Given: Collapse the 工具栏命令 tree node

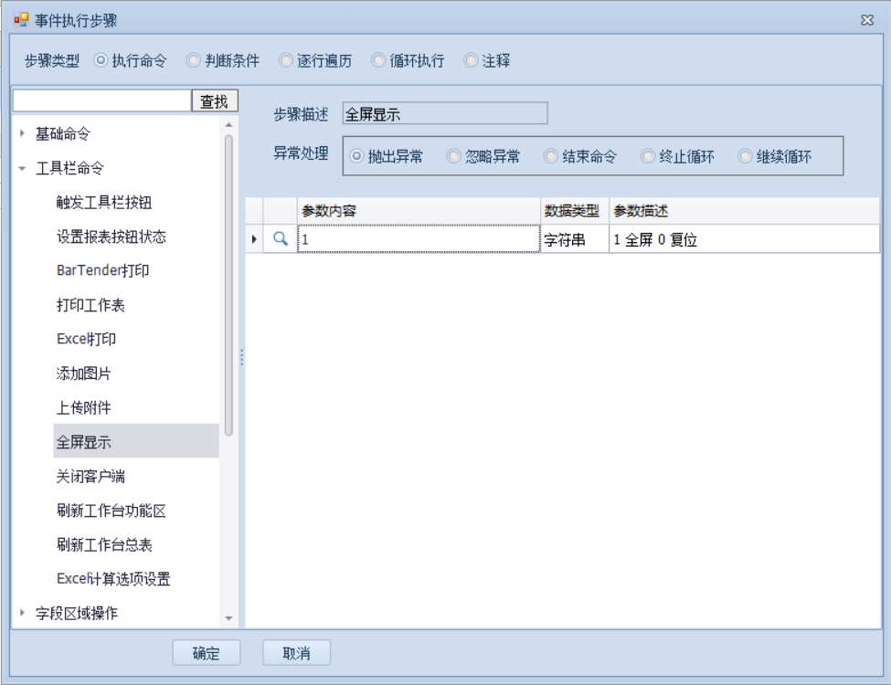Looking at the screenshot, I should [x=22, y=168].
